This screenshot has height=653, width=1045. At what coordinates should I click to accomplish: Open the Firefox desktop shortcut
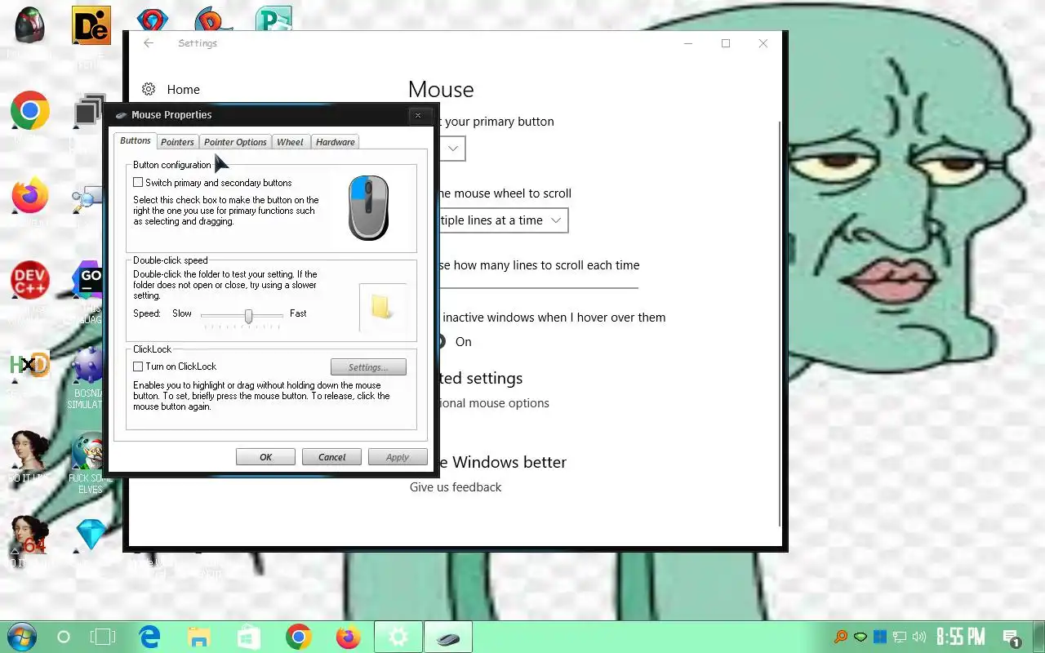click(x=30, y=196)
